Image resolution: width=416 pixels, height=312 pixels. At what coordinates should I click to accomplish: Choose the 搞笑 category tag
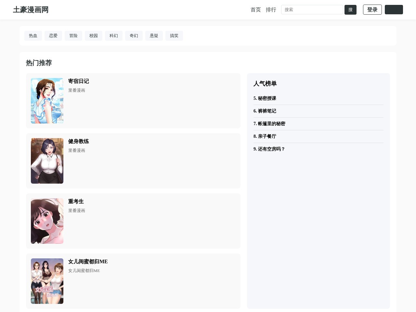point(174,36)
